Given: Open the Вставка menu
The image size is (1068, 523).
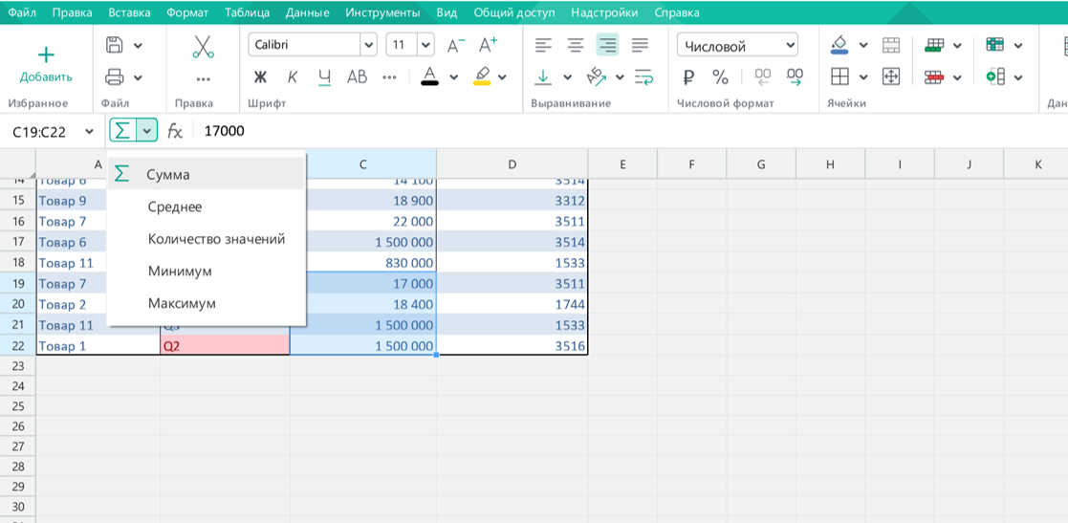Looking at the screenshot, I should 131,12.
